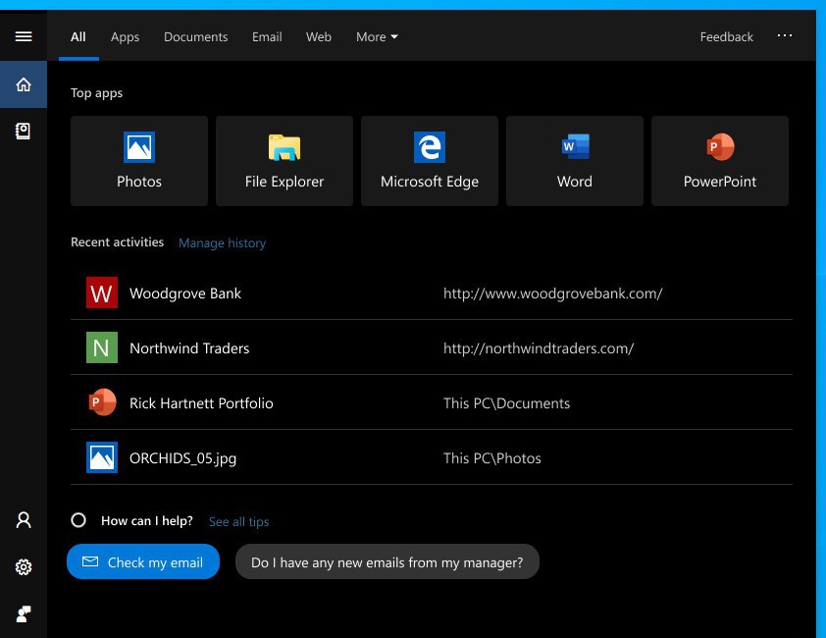Switch to the Email tab

(x=267, y=36)
